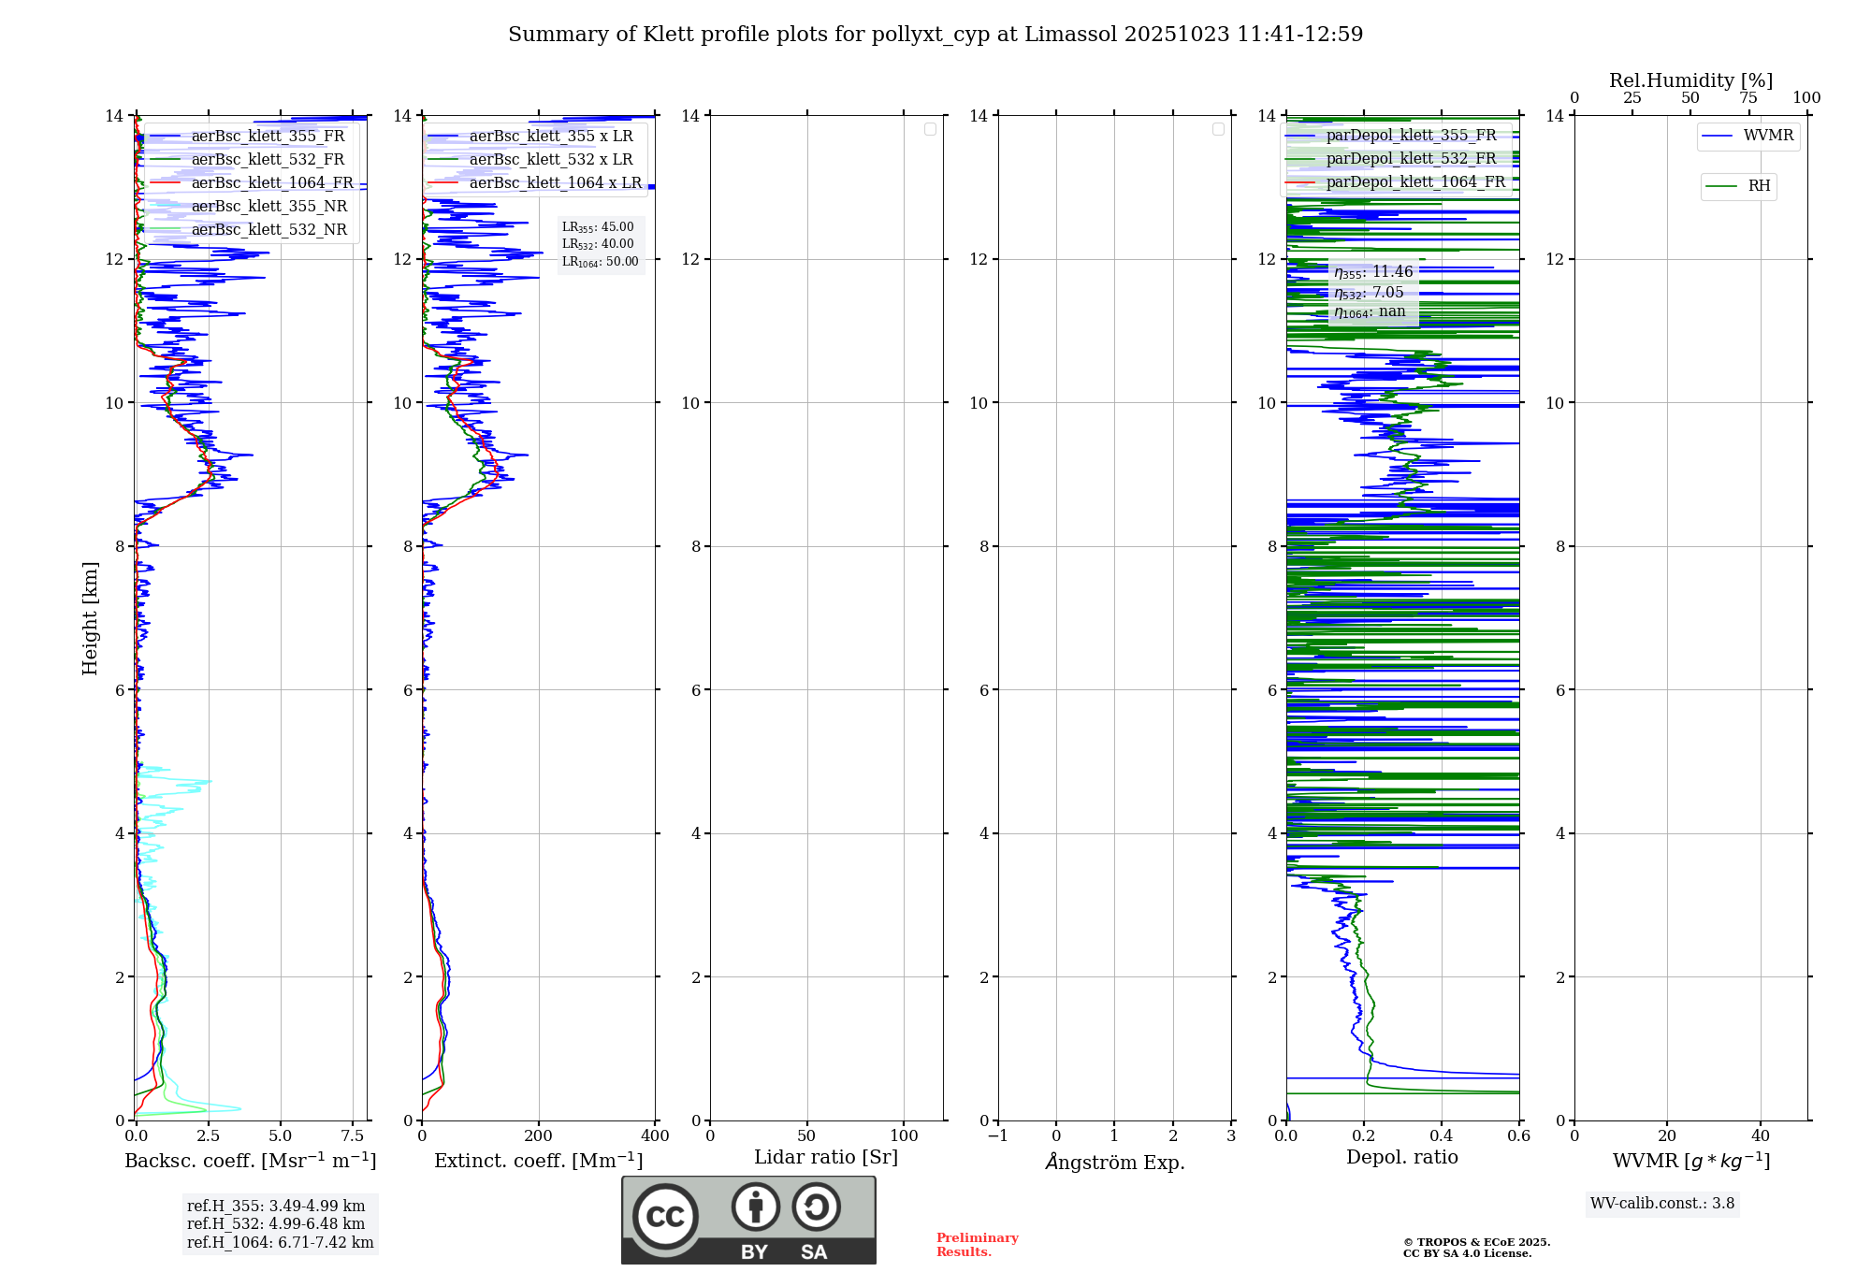Select aerBsc_klett_355_NR legend entry

tap(268, 207)
